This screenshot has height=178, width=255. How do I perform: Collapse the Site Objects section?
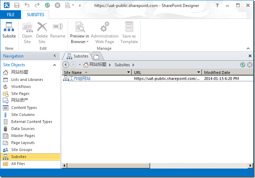[54, 65]
